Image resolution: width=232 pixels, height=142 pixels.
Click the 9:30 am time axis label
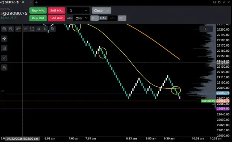point(169,138)
